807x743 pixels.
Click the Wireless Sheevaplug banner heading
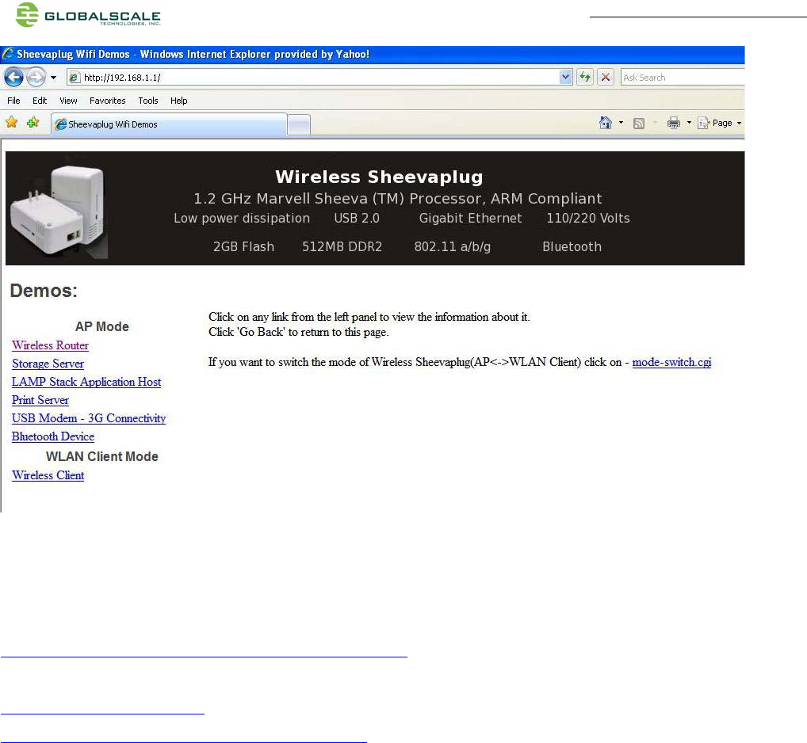tap(379, 177)
